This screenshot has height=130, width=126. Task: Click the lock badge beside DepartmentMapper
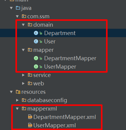[x=41, y=58]
